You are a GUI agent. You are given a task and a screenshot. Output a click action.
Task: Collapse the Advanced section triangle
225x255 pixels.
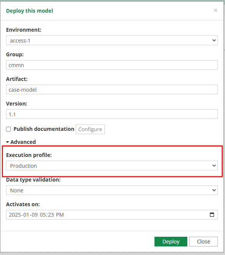click(7, 142)
